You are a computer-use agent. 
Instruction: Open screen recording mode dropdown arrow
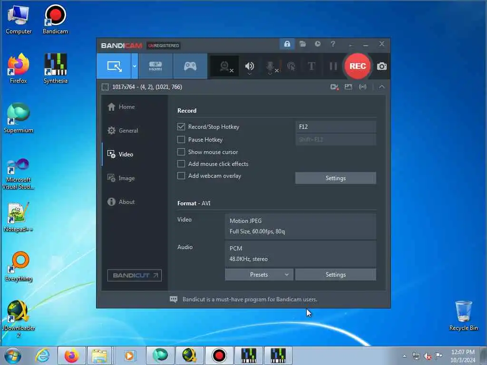[135, 66]
